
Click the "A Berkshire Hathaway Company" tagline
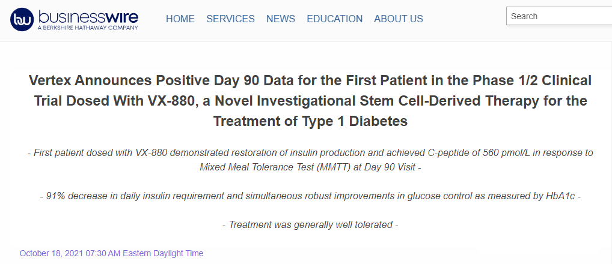click(88, 28)
